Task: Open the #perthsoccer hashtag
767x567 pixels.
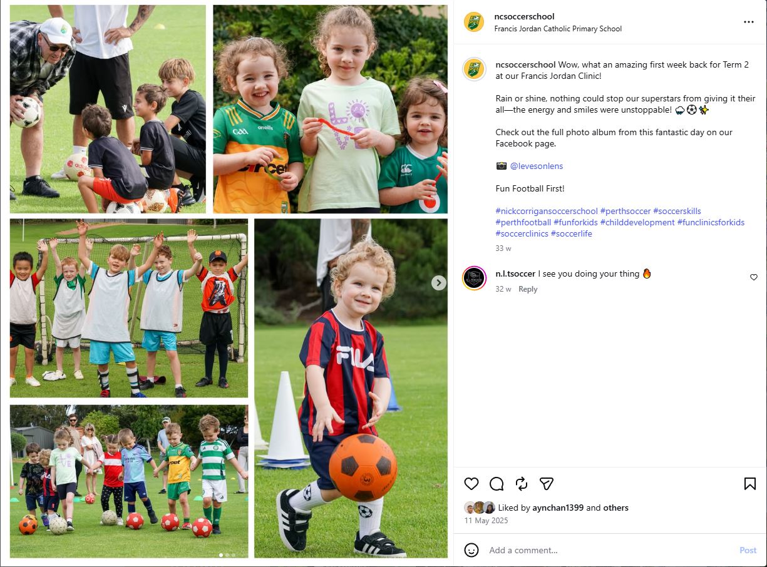Action: pyautogui.click(x=625, y=211)
